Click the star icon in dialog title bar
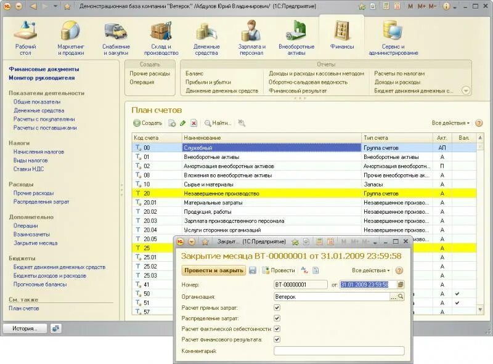The width and height of the screenshot is (493, 364). pos(205,241)
